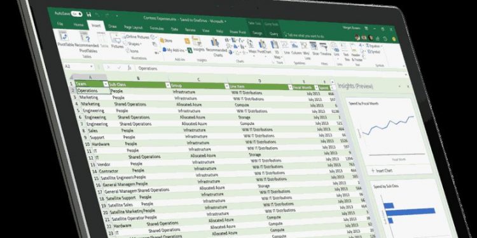Click the fx insert function icon
The width and height of the screenshot is (477, 238).
[x=129, y=68]
